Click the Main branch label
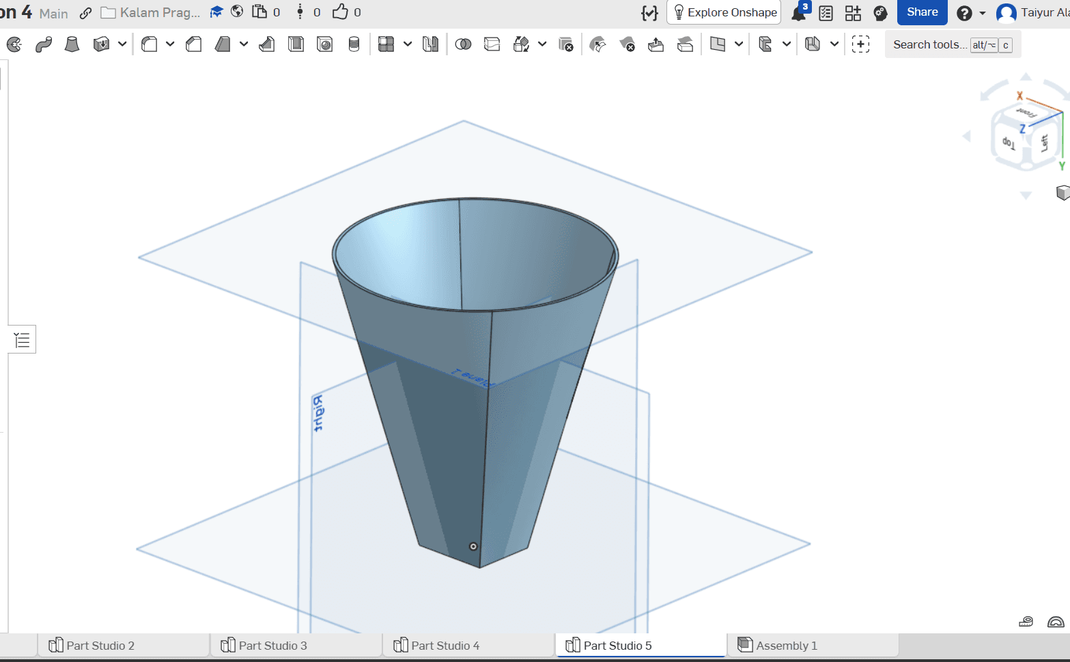 pos(54,13)
